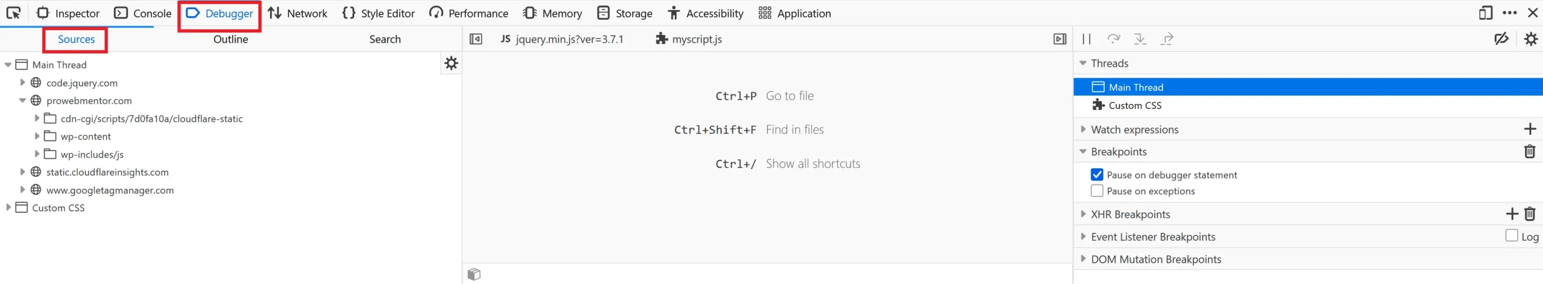Image resolution: width=1543 pixels, height=284 pixels.
Task: Collapse the right breakpoints pane icon
Action: 1060,39
